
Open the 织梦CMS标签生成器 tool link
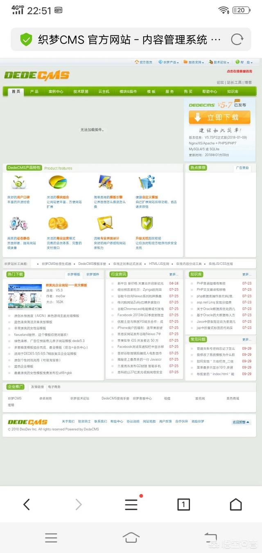click(56, 264)
